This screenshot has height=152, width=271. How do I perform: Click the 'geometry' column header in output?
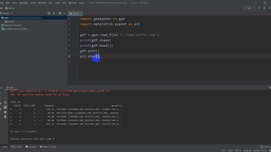pyautogui.click(x=117, y=106)
